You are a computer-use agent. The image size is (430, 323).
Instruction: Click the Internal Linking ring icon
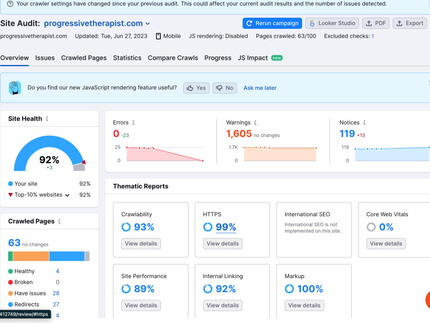click(208, 289)
